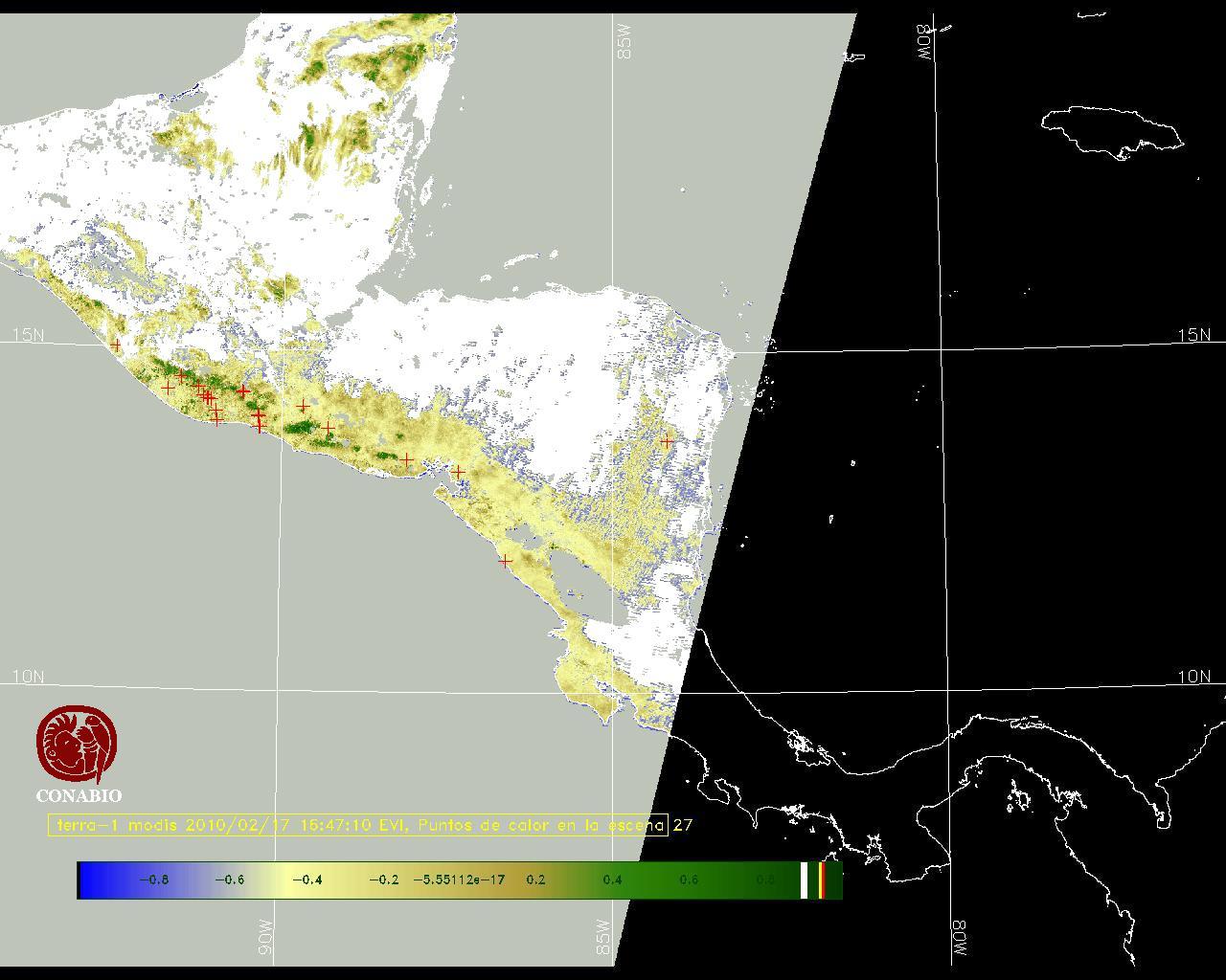Click the white stripe on the color bar
The image size is (1226, 980).
coord(804,880)
